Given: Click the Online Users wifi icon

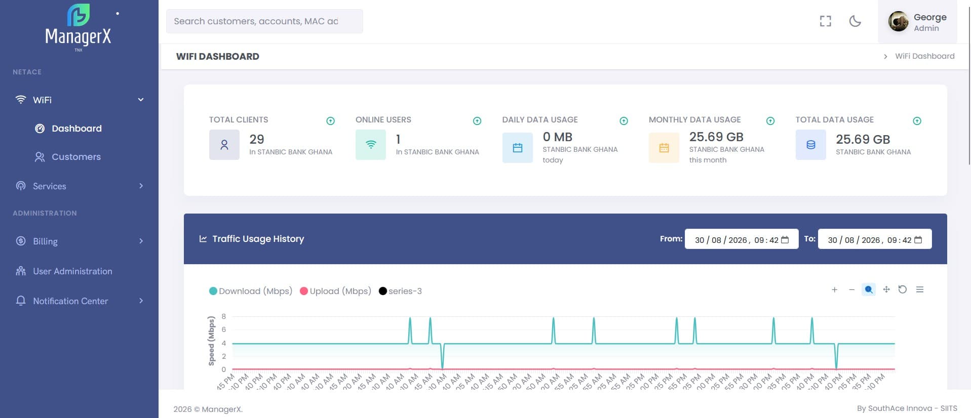Looking at the screenshot, I should click(x=371, y=145).
